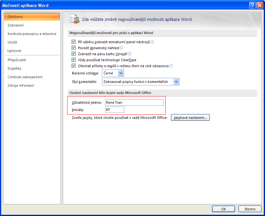Click the Jazykové nastavení button
This screenshot has width=265, height=216.
tap(190, 118)
